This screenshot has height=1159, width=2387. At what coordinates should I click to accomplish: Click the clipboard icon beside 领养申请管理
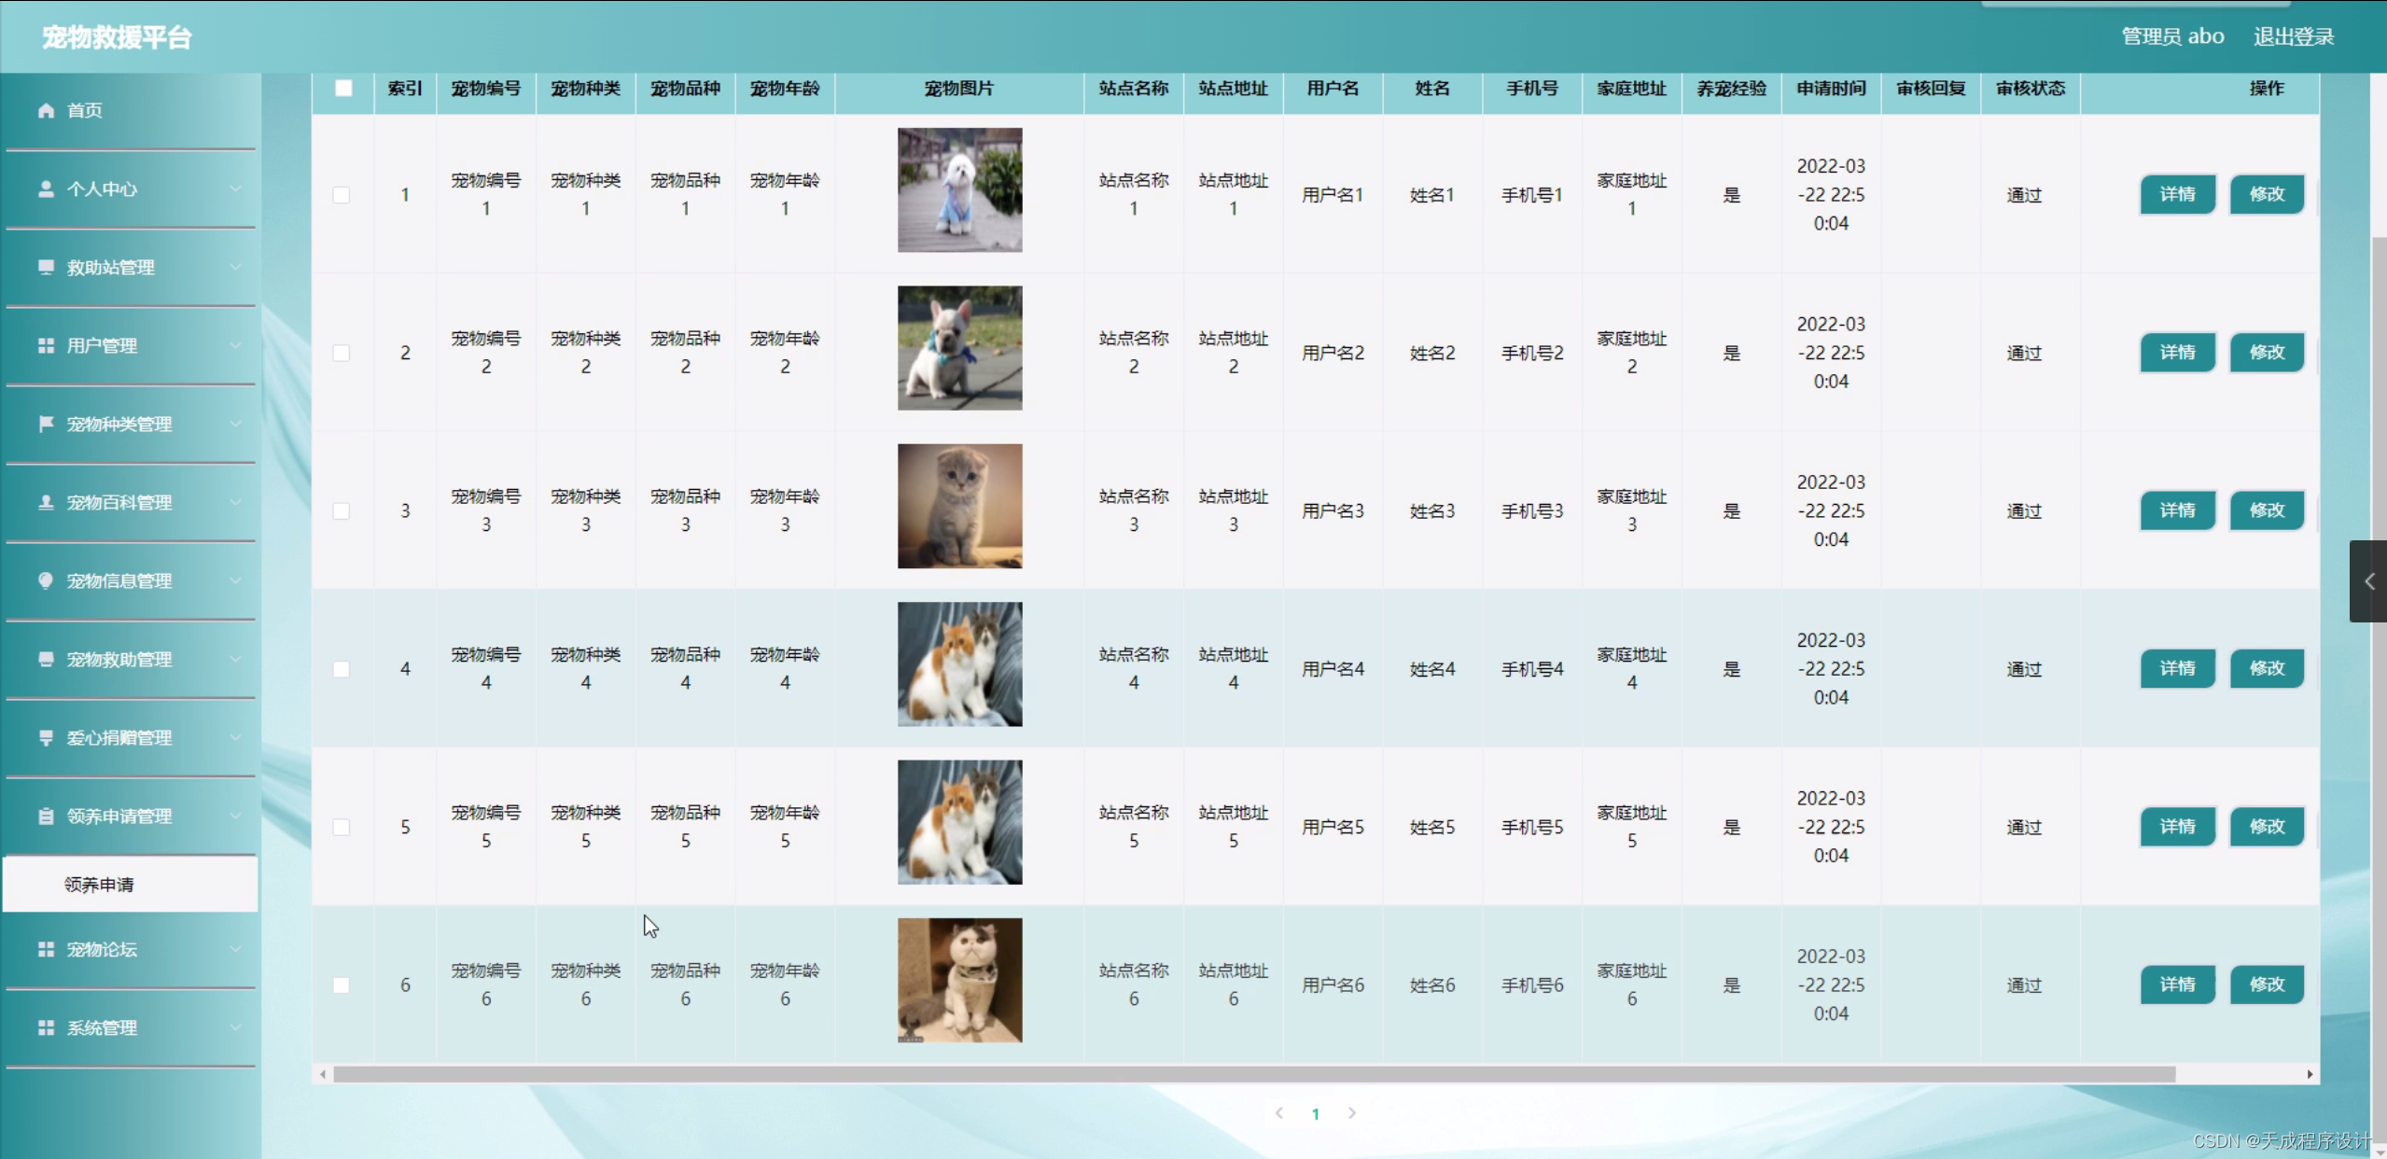pos(46,817)
